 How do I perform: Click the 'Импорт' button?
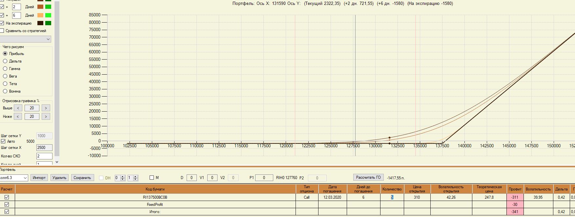coord(39,178)
